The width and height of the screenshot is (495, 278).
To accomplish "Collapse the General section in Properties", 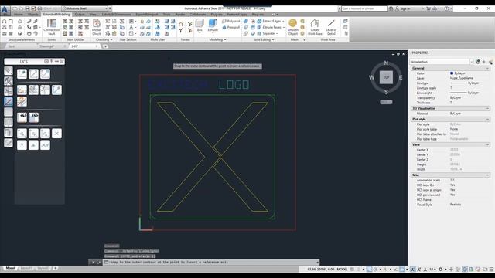I will click(488, 69).
